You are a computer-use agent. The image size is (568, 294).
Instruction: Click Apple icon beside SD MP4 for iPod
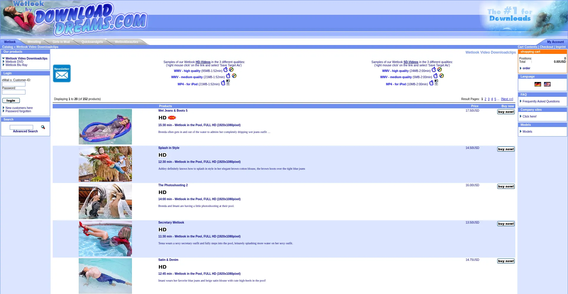point(431,83)
